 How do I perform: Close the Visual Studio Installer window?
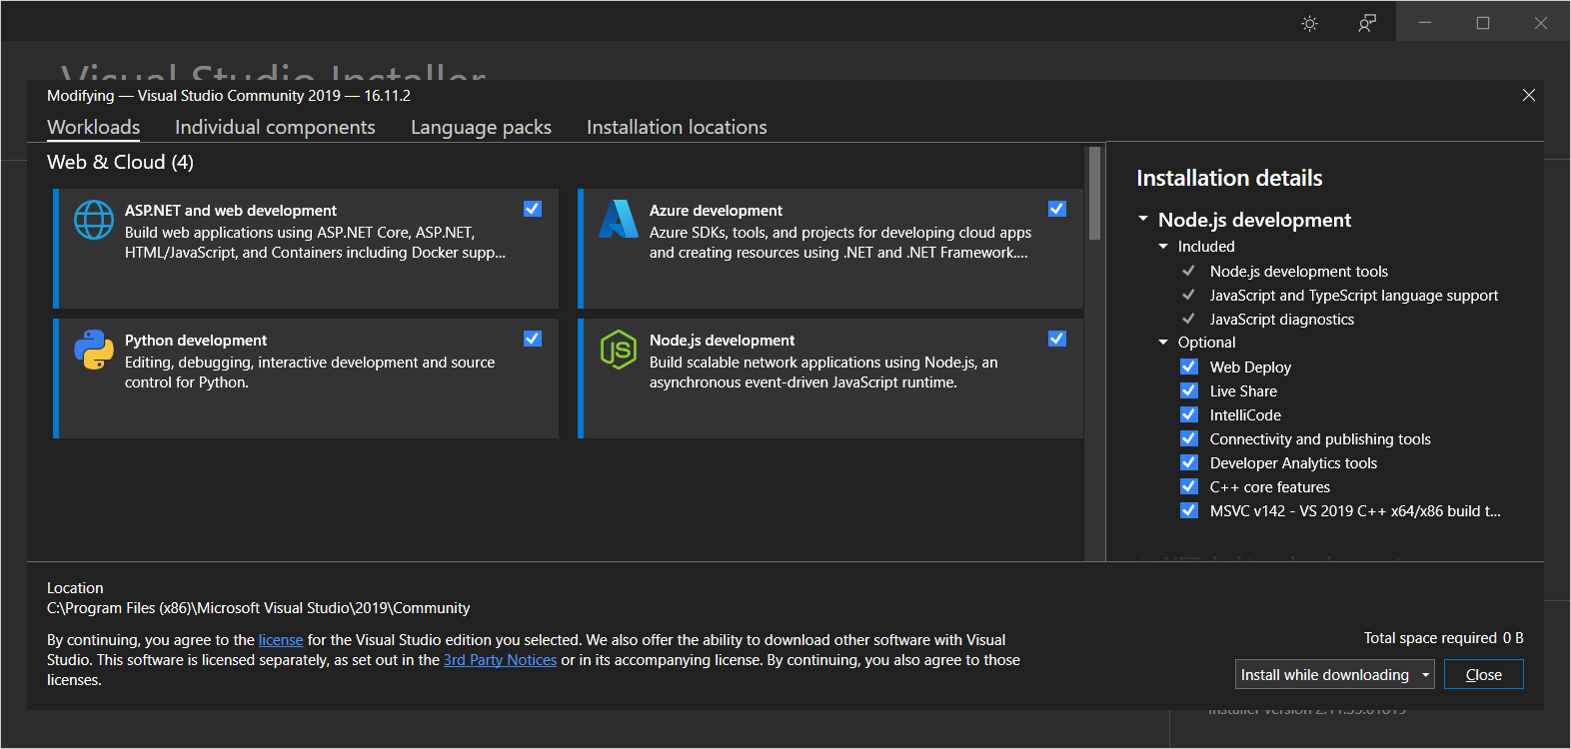(1541, 22)
